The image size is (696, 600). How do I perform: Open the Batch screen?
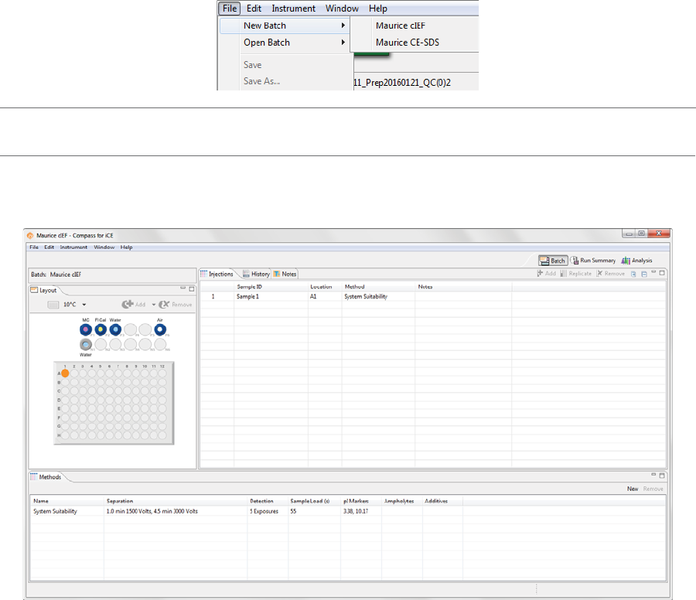553,261
